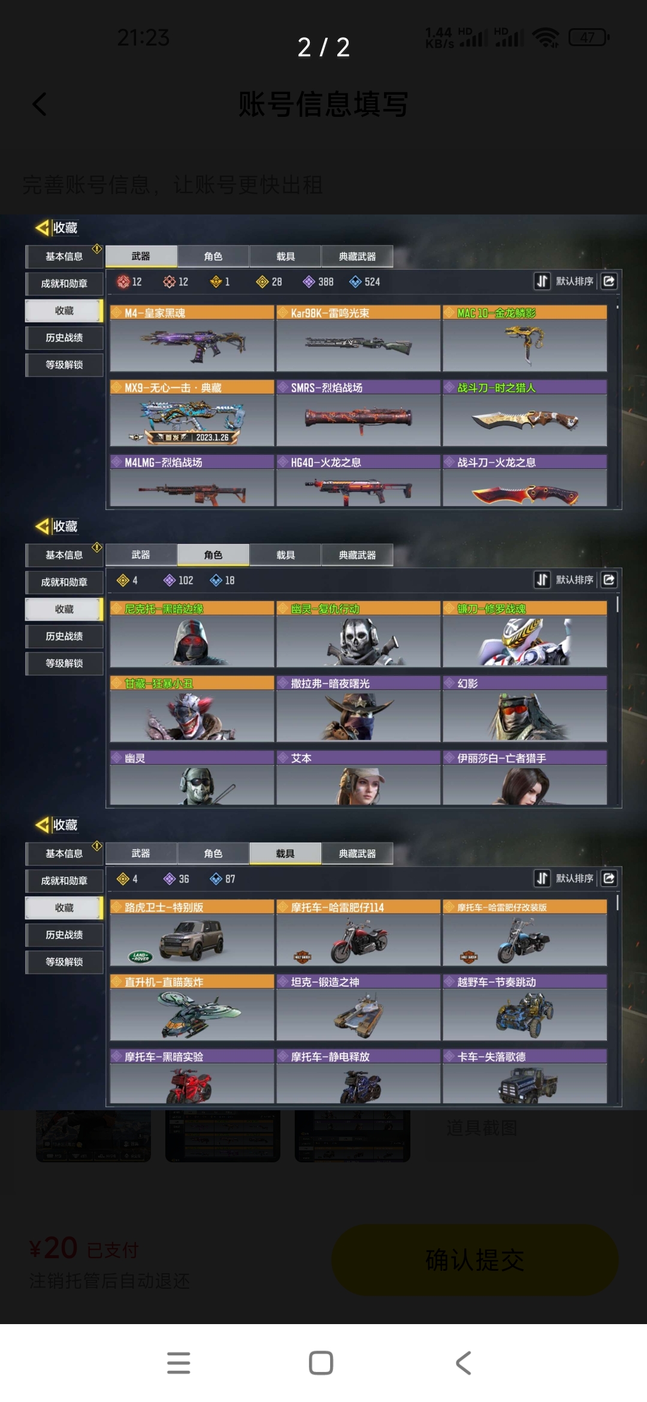The image size is (647, 1402).
Task: Click the share icon in characters panel
Action: 609,579
